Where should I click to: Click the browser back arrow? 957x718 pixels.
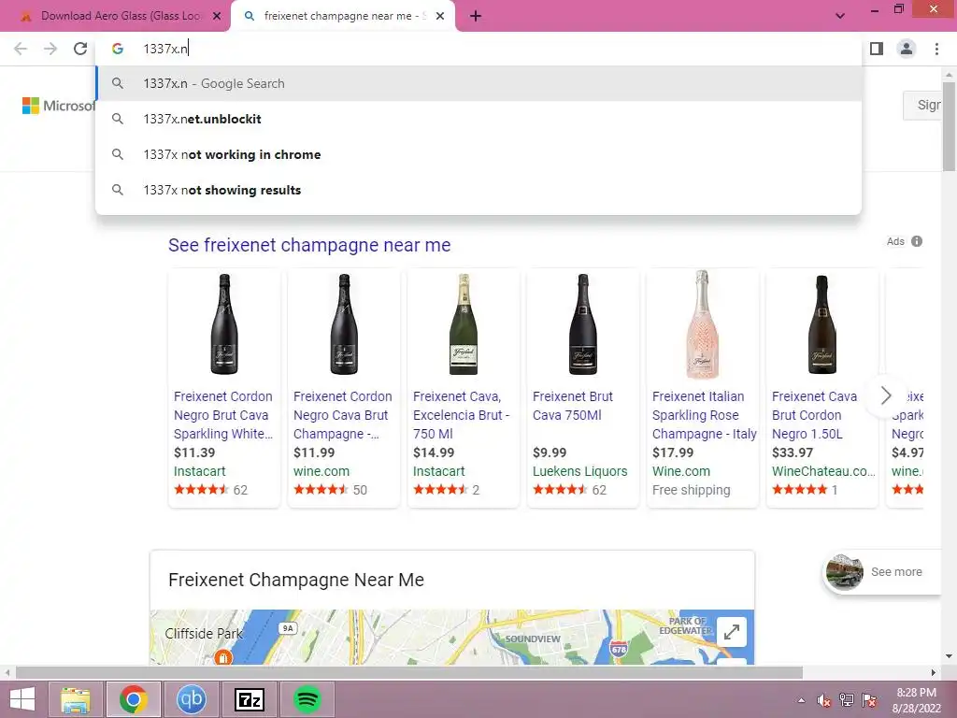(x=21, y=49)
